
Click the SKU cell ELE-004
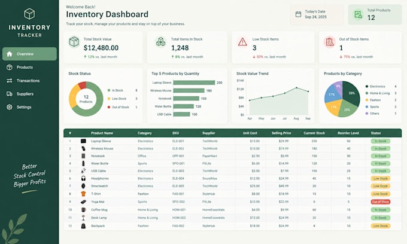(178, 178)
